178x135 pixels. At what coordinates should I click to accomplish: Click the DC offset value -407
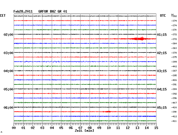174,103
